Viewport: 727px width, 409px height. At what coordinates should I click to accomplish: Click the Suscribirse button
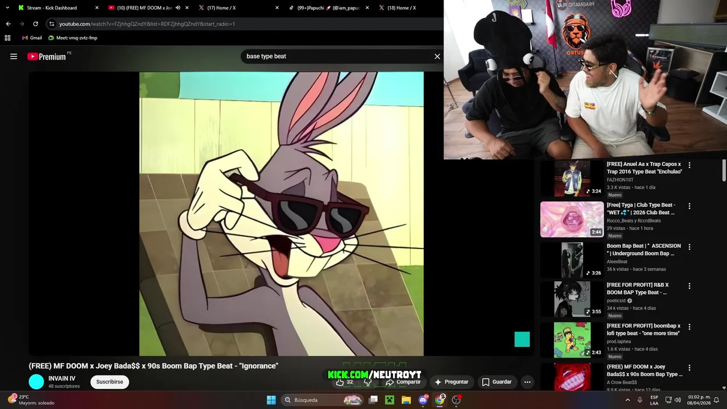110,382
